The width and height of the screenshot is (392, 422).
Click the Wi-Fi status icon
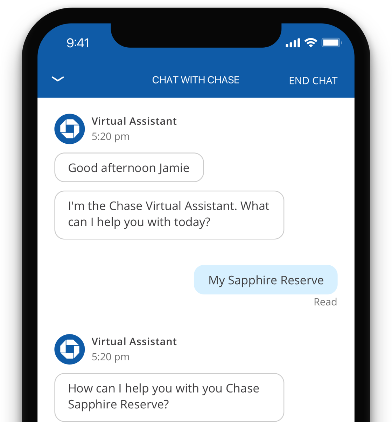tap(311, 43)
